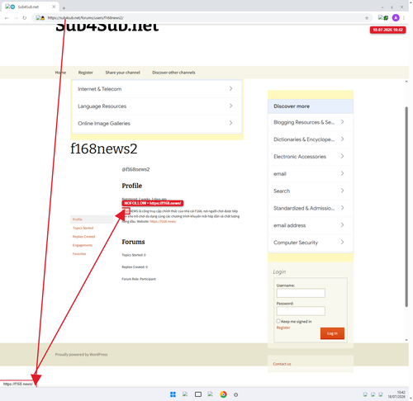The height and width of the screenshot is (401, 413).
Task: Enable Keep me signed in checkbox
Action: click(278, 321)
